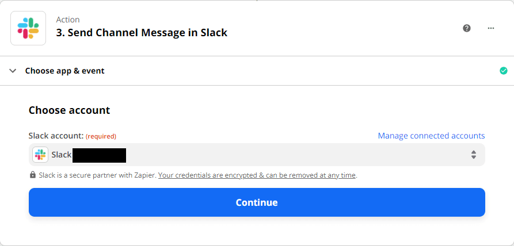
Task: Click the Choose account heading
Action: coord(69,110)
